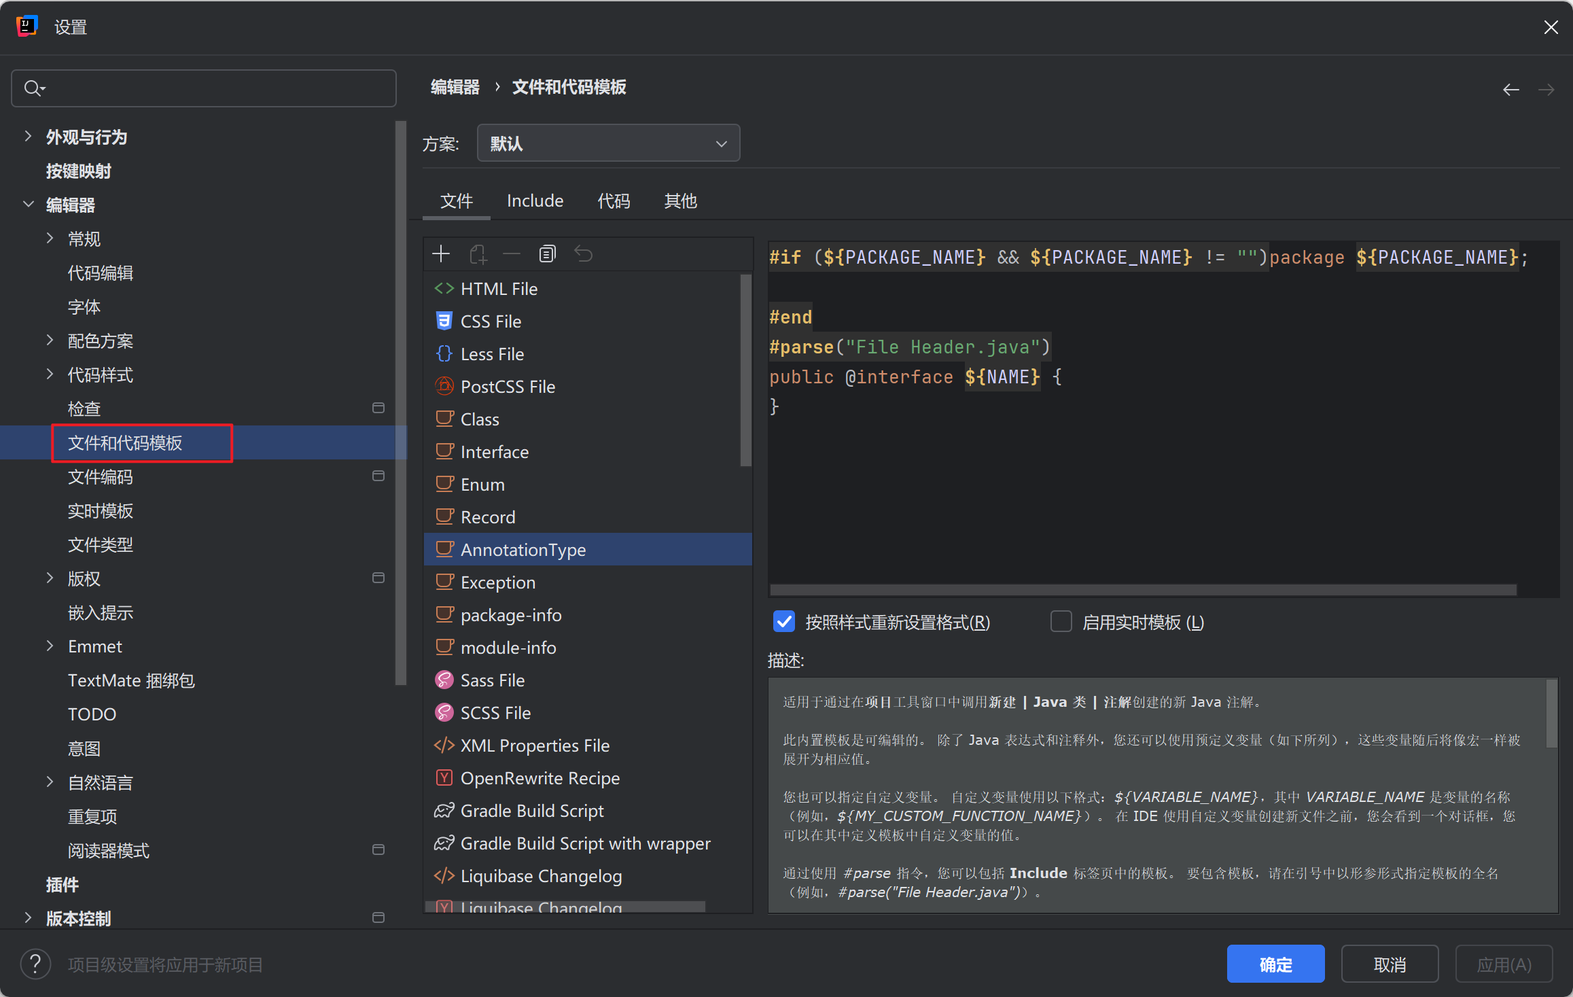Click the help question mark icon
Image resolution: width=1573 pixels, height=997 pixels.
click(35, 964)
